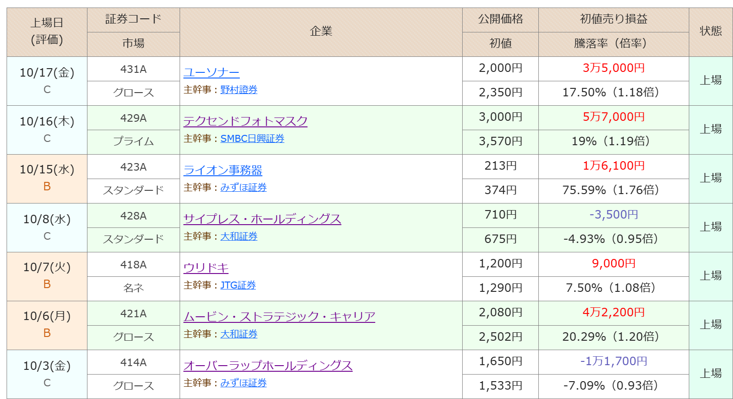Open the ライオン事務器 company link

coord(222,170)
